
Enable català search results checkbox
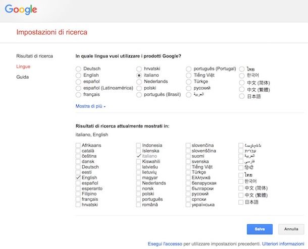78,151
